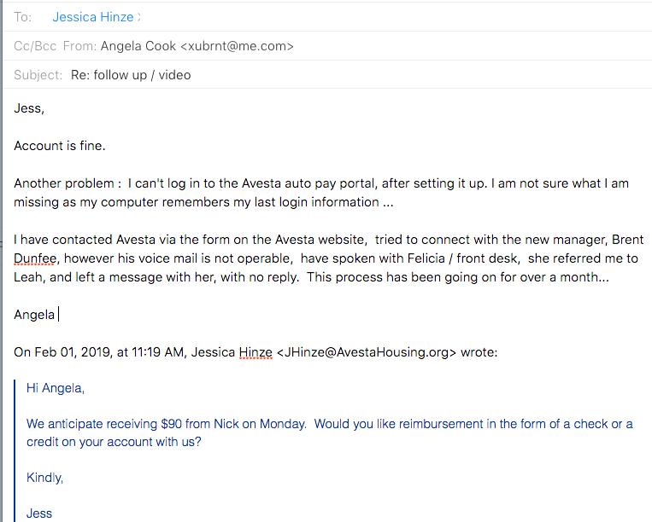Click the name Felicia in the body
Screen dimensions: 652x522
426,258
